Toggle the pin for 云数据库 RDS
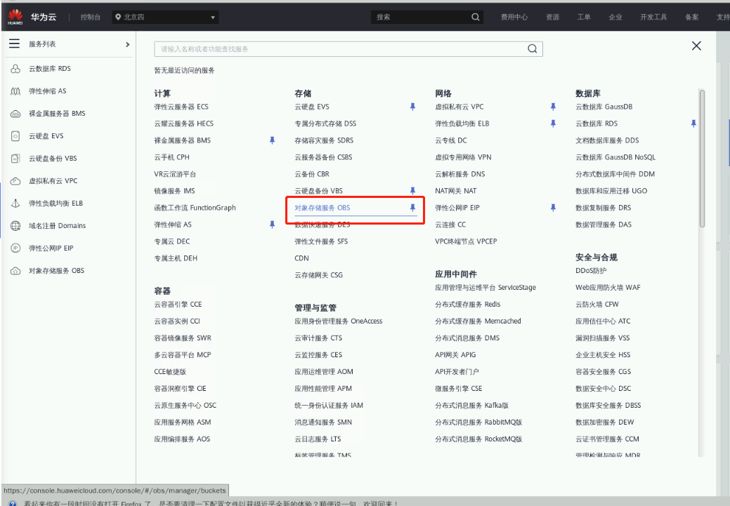 [693, 124]
